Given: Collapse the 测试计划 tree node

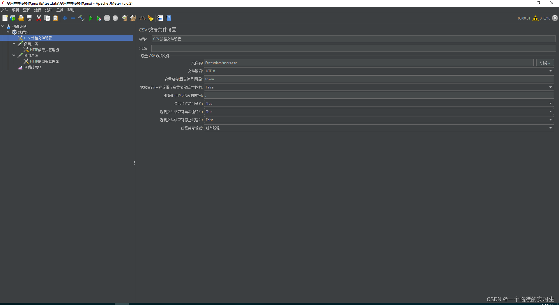Looking at the screenshot, I should [2, 26].
